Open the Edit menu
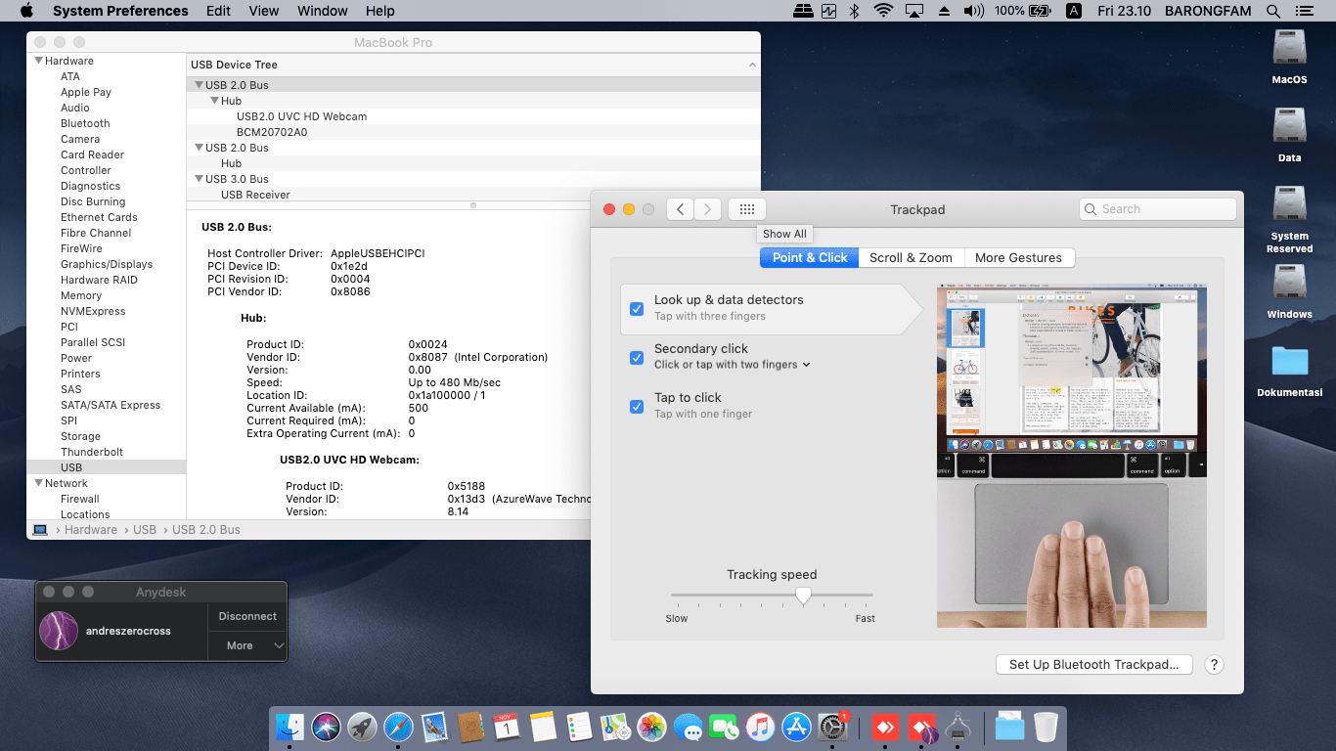This screenshot has width=1336, height=751. click(x=218, y=11)
